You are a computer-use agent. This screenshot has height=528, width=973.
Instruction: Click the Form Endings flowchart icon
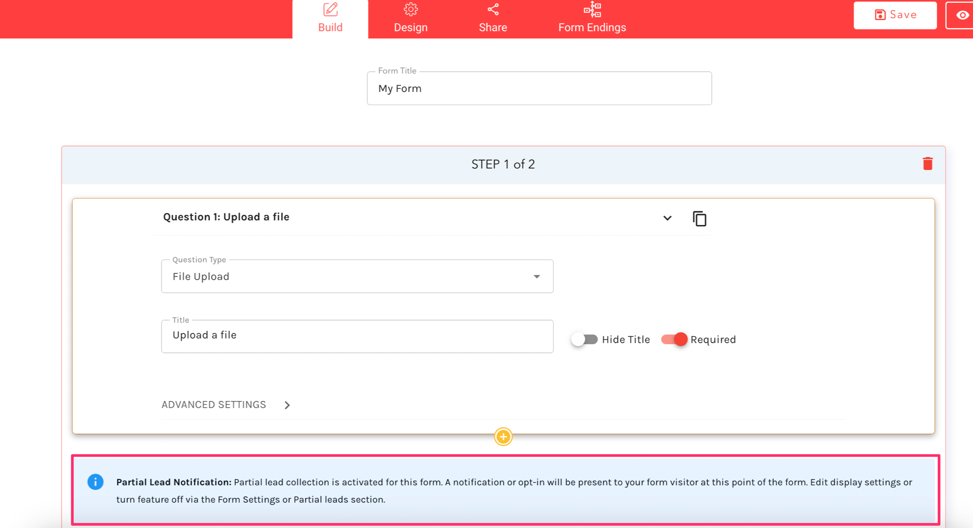tap(592, 9)
